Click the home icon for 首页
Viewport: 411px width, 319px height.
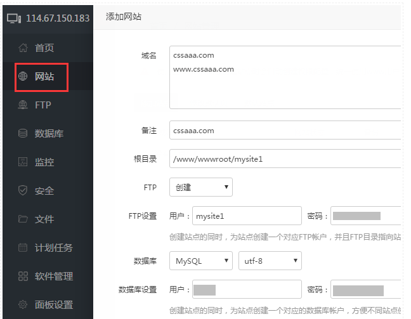point(23,48)
